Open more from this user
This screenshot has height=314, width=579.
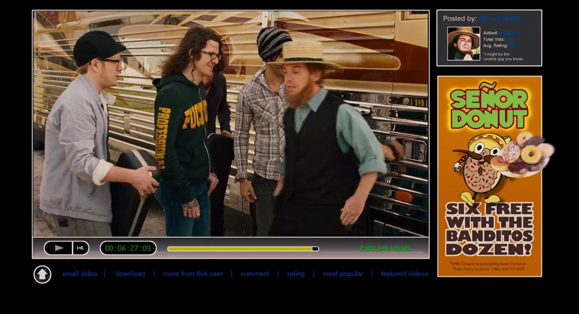click(193, 274)
